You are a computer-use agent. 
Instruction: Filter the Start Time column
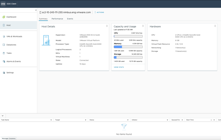[x=214, y=120]
